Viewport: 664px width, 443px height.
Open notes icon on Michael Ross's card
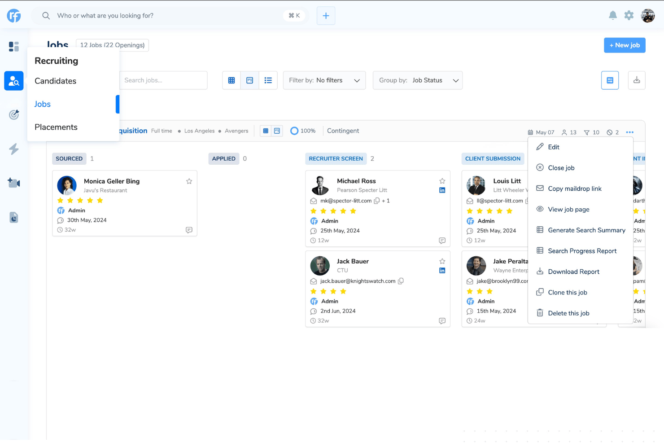point(442,241)
